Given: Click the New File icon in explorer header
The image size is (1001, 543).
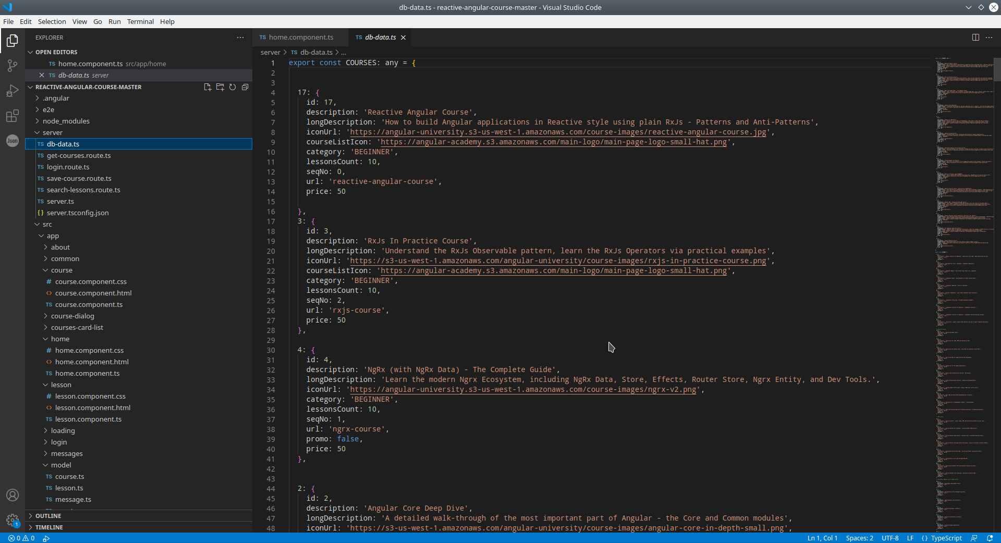Looking at the screenshot, I should click(x=207, y=87).
